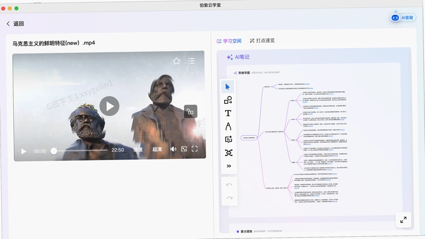Click the screenshot icon on the video's right edge
The height and width of the screenshot is (239, 425).
pyautogui.click(x=191, y=111)
